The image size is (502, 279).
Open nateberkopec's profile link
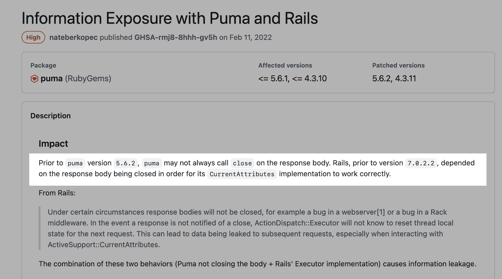73,38
